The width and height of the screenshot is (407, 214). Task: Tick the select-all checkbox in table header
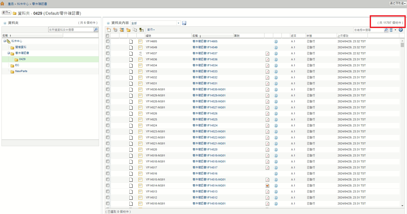[108, 36]
